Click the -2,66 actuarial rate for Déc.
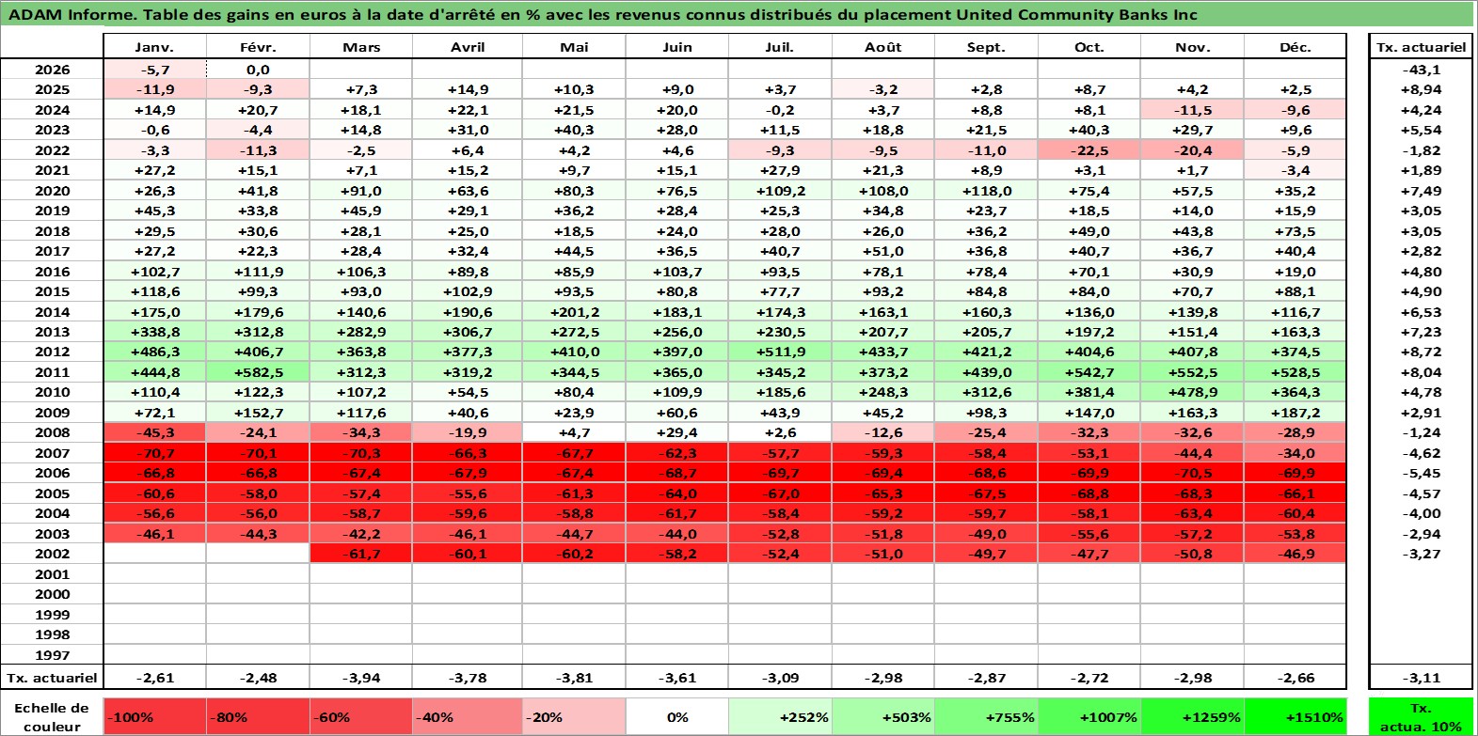Screen dimensions: 1478x736 [x=1295, y=678]
